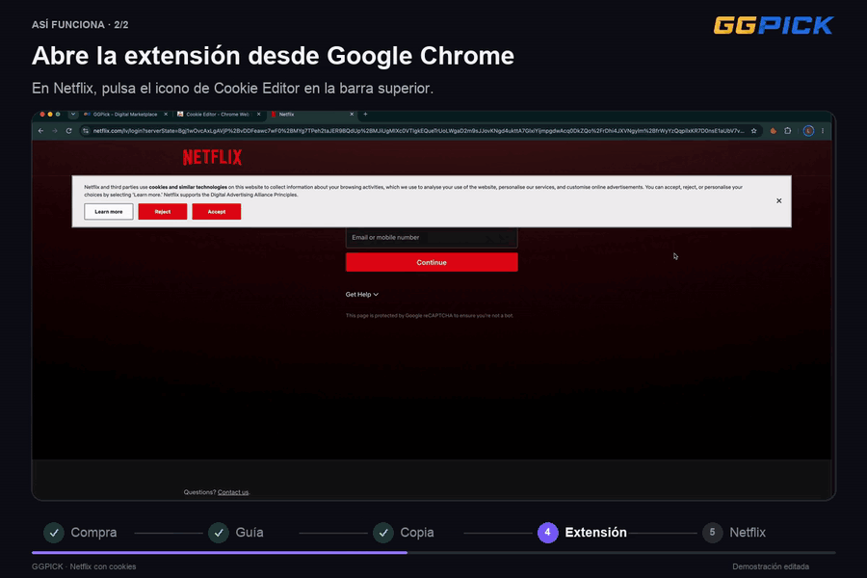
Task: Open the Chrome profile avatar
Action: coord(808,131)
